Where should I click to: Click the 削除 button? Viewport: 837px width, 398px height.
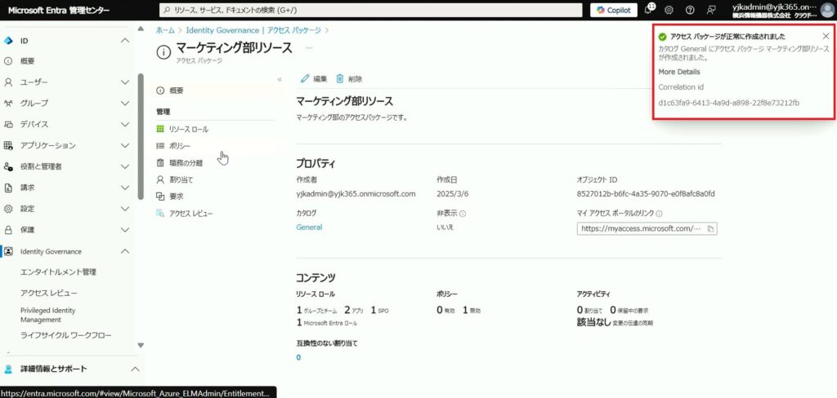tap(349, 79)
